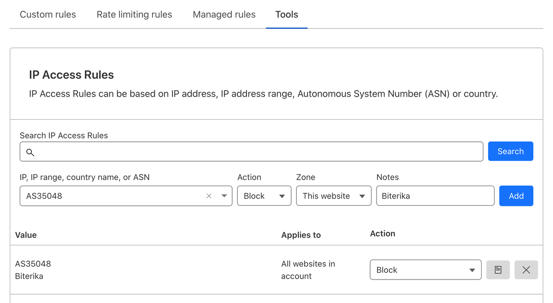Open the Rate limiting rules tab
The image size is (553, 303).
point(134,15)
